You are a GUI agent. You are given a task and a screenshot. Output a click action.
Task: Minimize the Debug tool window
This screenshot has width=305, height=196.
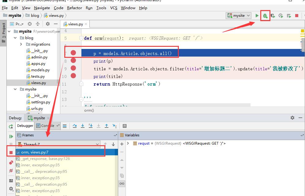(x=300, y=118)
